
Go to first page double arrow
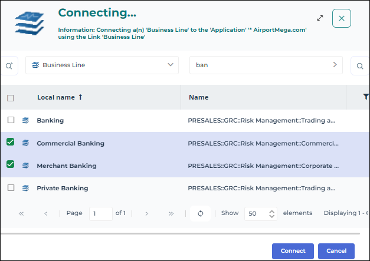click(x=21, y=213)
